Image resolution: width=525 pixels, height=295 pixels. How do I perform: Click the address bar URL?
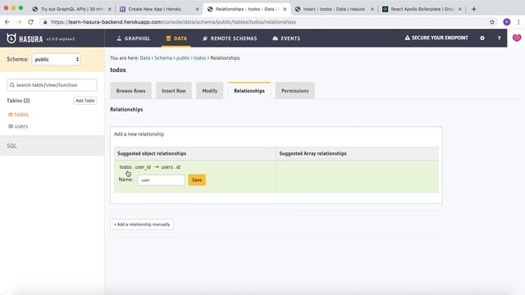pos(173,22)
